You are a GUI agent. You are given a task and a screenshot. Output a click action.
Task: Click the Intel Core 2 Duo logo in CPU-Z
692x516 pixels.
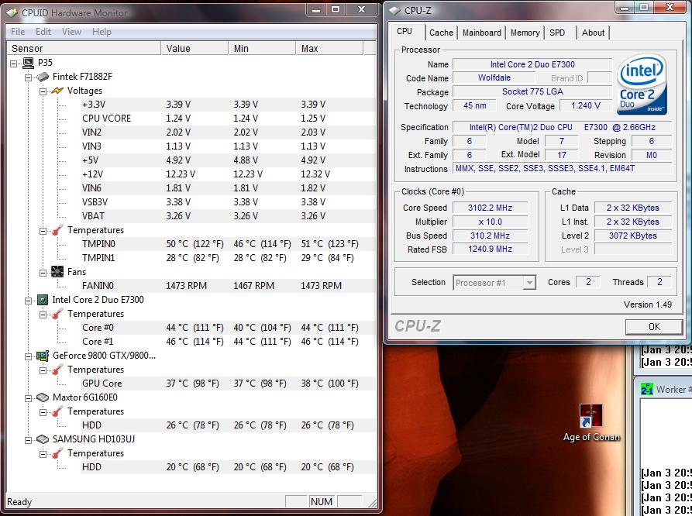(x=642, y=84)
